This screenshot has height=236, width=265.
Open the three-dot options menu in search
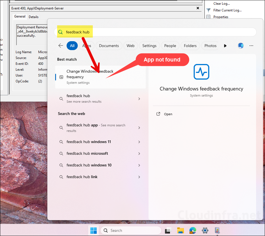[x=251, y=45]
